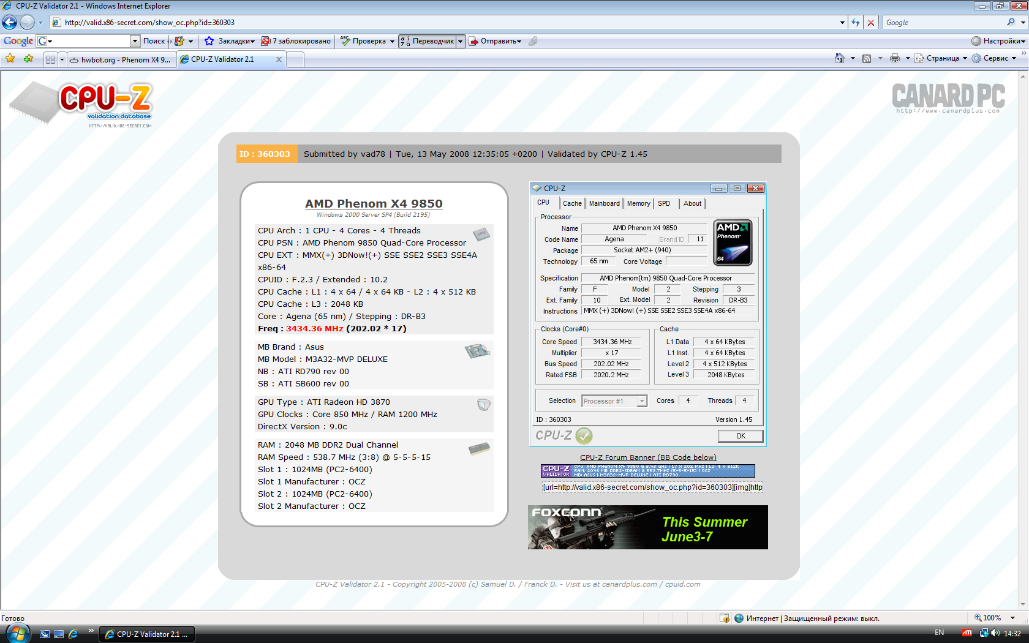1029x643 pixels.
Task: Expand the Google toolbar search box dropdown
Action: click(x=135, y=41)
